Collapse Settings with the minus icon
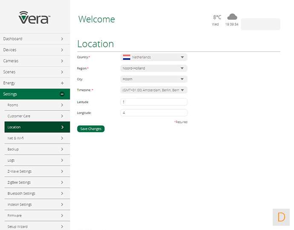 coord(62,94)
